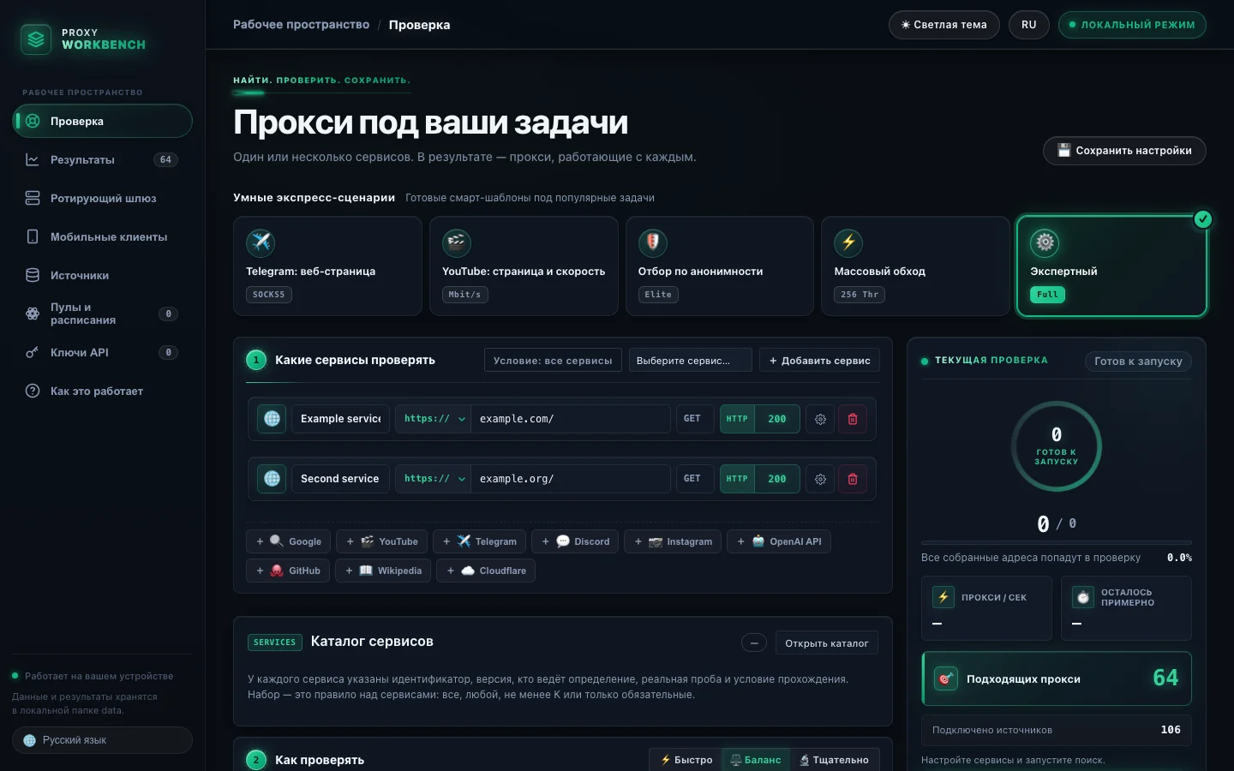Click the gear icon of Экспертный scenario
The width and height of the screenshot is (1234, 771).
1045,242
